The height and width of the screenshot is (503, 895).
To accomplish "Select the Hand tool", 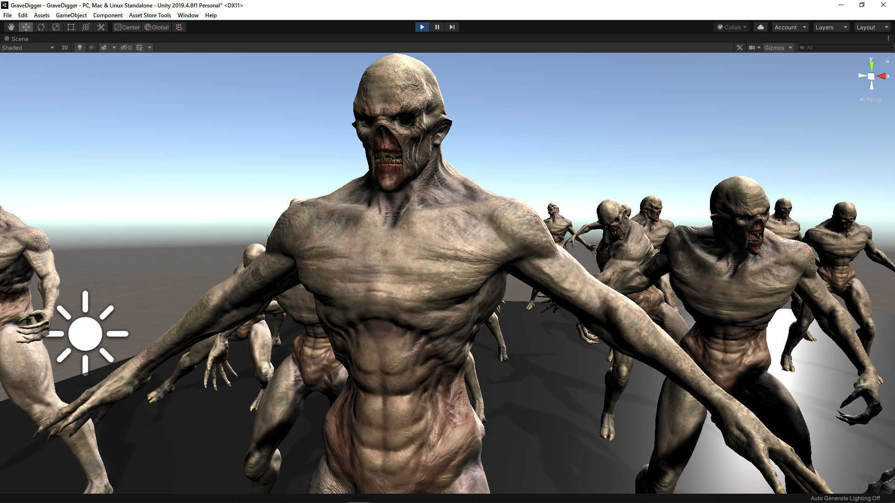I will point(11,27).
